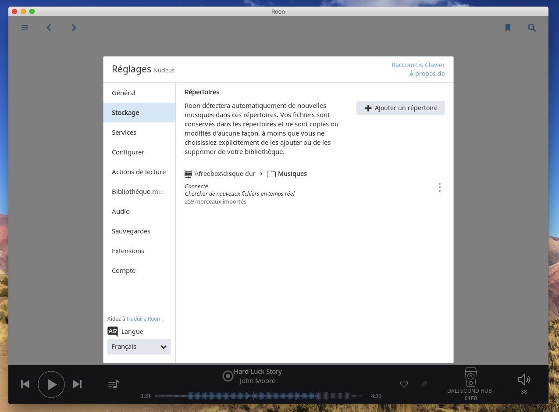Open the Raccourcis Clavier link
Viewport: 559px width, 412px height.
418,65
